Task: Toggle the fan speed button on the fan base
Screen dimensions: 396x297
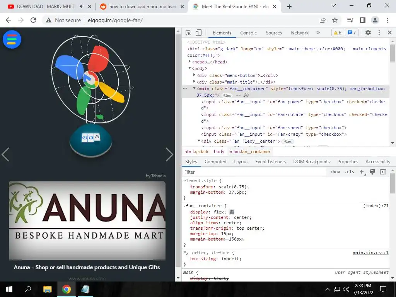Action: click(x=97, y=137)
